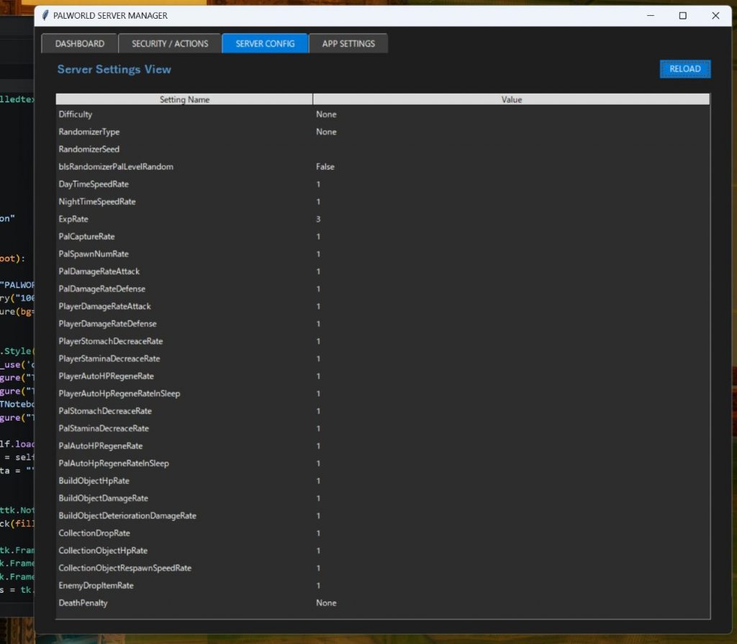Viewport: 737px width, 644px height.
Task: Select the SERVER CONFIG tab
Action: pyautogui.click(x=265, y=44)
